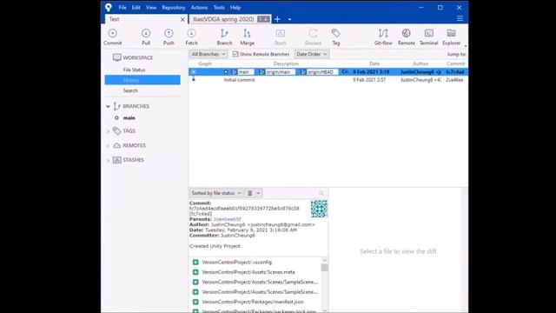Viewport: 556px width, 313px height.
Task: Collapse the BRANCHES section
Action: pos(108,106)
